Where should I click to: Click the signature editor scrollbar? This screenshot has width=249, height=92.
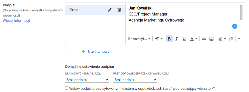[x=241, y=13]
